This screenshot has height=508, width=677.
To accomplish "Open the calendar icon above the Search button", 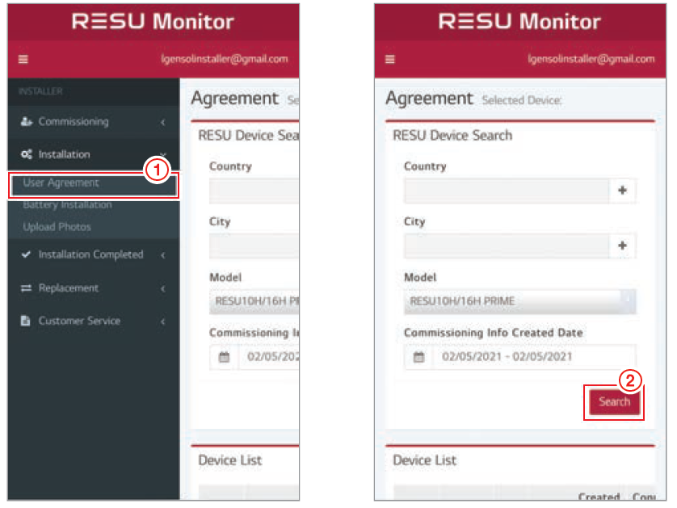I will (418, 357).
